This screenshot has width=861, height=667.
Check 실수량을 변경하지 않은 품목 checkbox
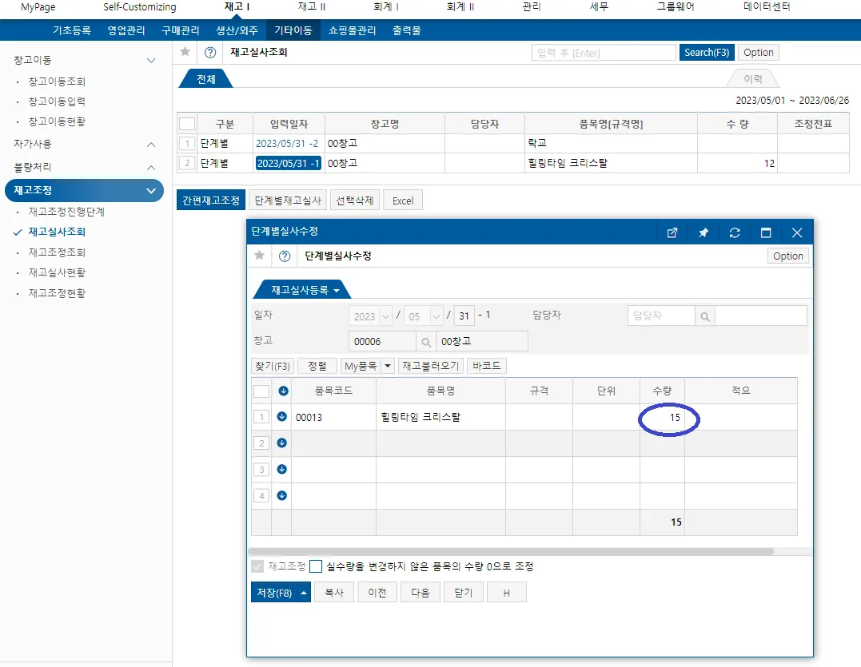tap(316, 566)
